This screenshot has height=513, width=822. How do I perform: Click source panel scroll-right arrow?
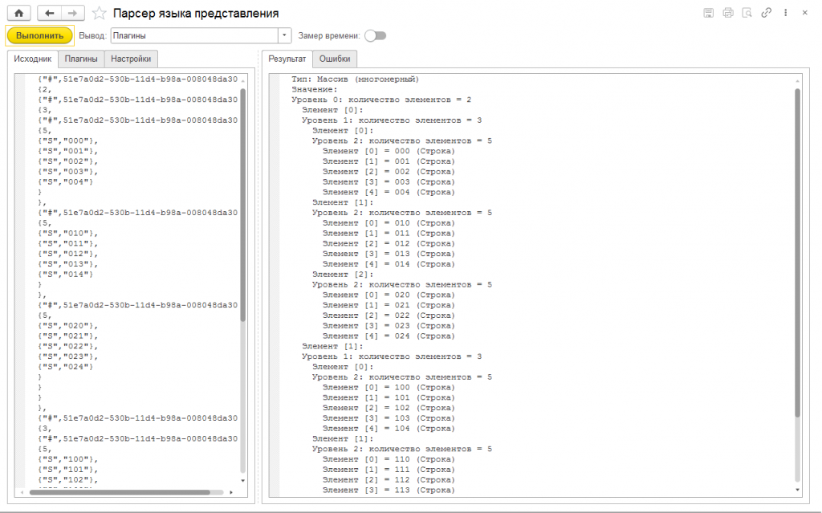tap(231, 493)
